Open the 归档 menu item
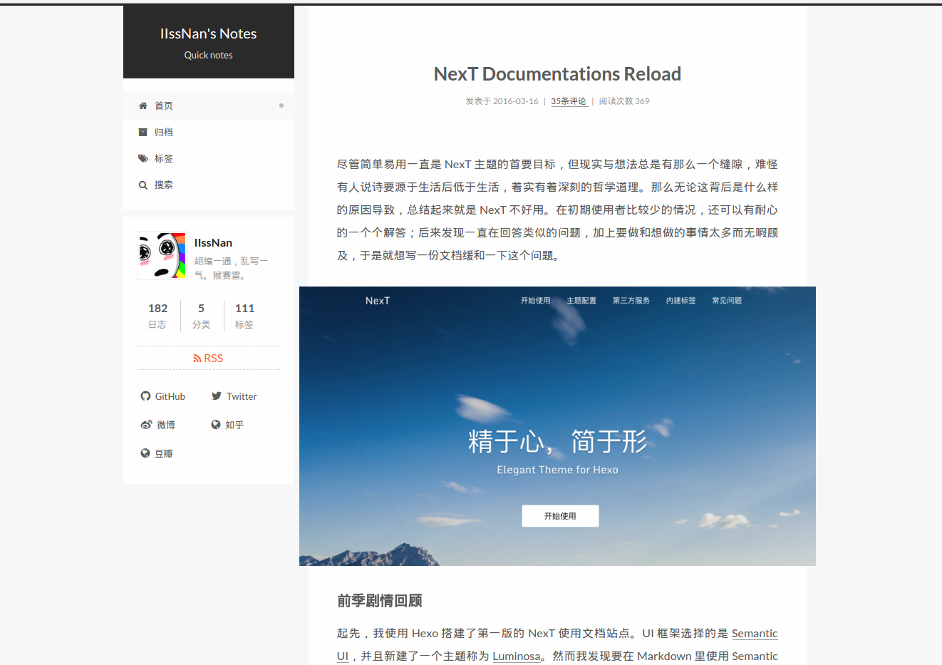 coord(209,132)
